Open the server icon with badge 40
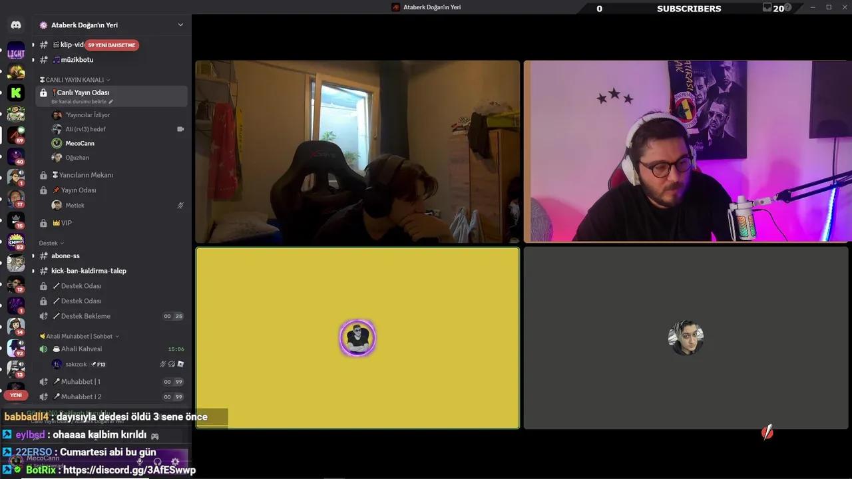Image resolution: width=852 pixels, height=479 pixels. [x=16, y=156]
